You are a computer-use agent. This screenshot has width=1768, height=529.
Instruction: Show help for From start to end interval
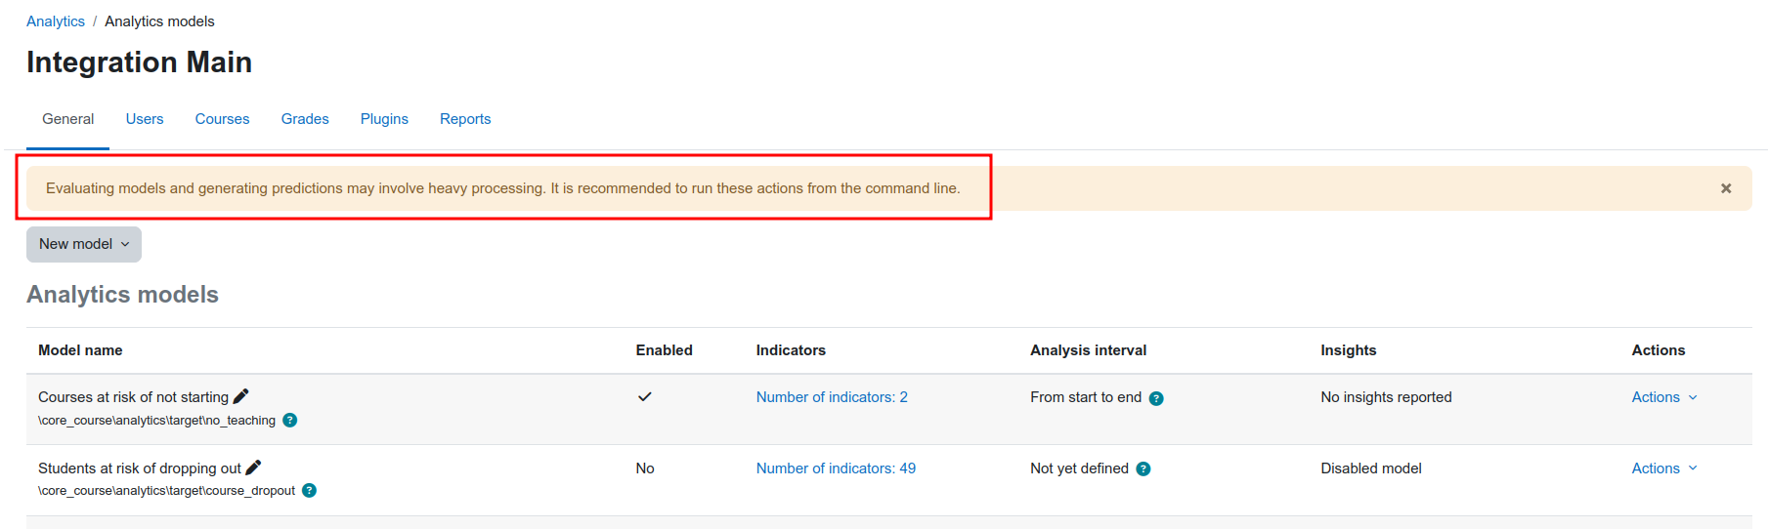[1156, 398]
